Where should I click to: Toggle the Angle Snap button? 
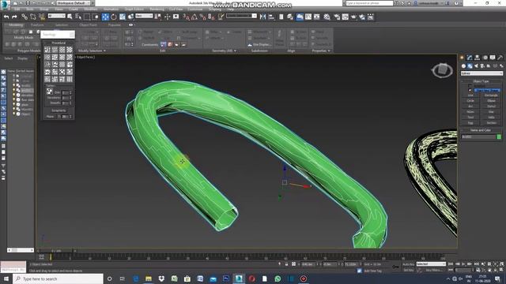click(x=194, y=17)
